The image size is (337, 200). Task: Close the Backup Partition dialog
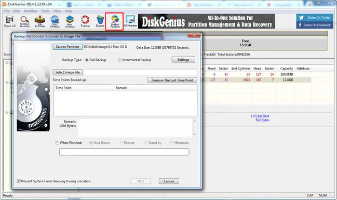tap(194, 35)
